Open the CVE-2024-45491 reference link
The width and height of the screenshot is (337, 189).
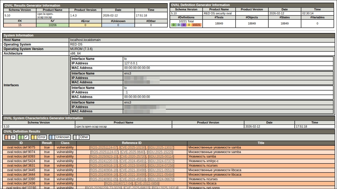(x=133, y=161)
